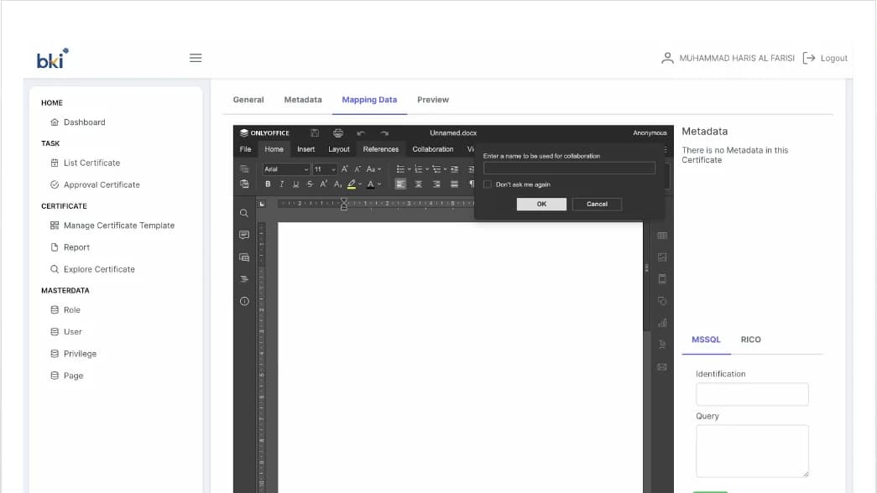The width and height of the screenshot is (877, 493).
Task: Open the highlight color dropdown arrow
Action: 360,184
